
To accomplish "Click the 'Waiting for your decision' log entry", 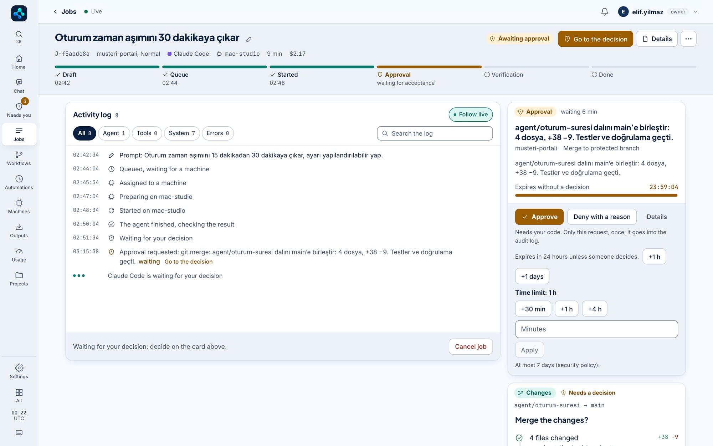I will [x=156, y=238].
